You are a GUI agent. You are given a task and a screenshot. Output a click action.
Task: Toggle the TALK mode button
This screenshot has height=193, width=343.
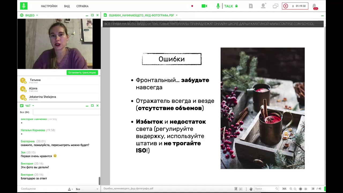(229, 6)
